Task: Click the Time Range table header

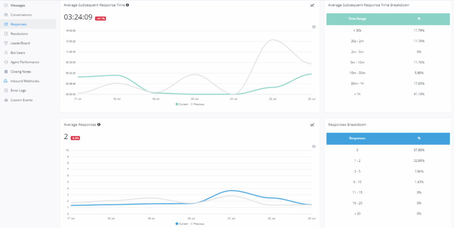Action: tap(357, 19)
